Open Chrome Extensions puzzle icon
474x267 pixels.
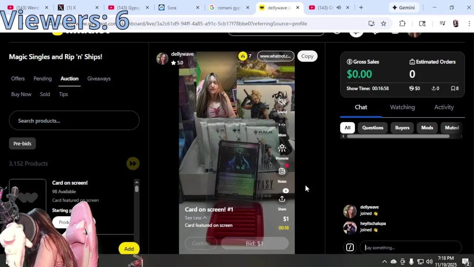(x=403, y=24)
